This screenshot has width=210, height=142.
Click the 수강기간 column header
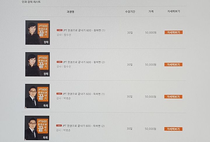point(130,12)
